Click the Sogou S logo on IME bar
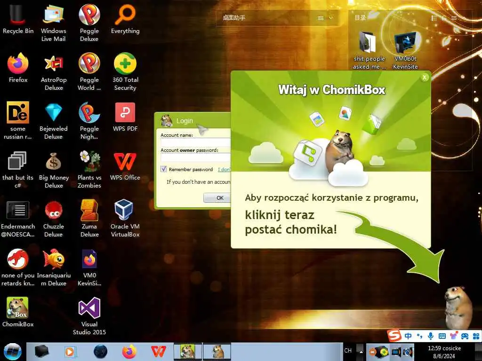The image size is (482, 361). coord(394,335)
